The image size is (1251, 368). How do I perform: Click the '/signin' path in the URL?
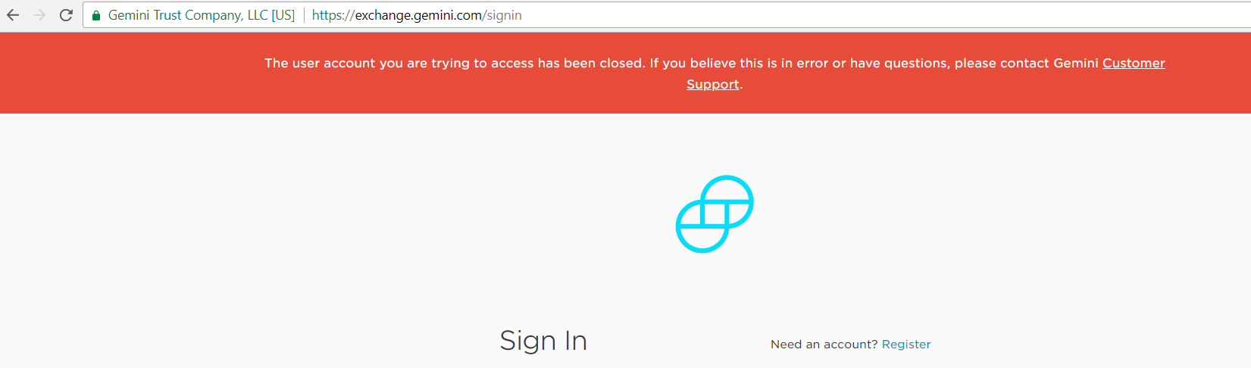[x=502, y=15]
